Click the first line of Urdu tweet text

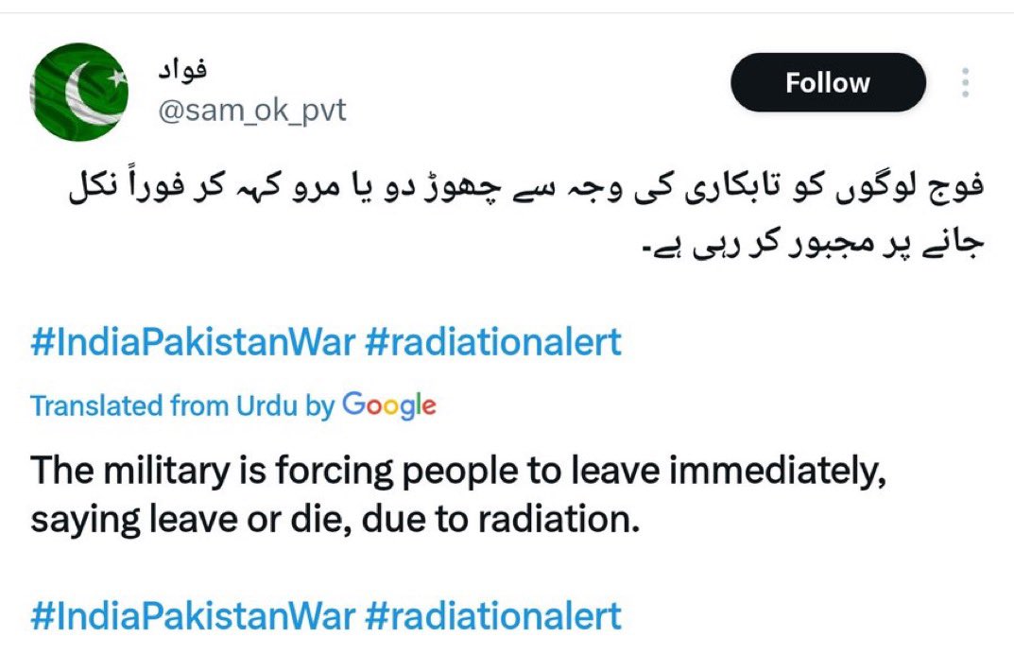(526, 187)
